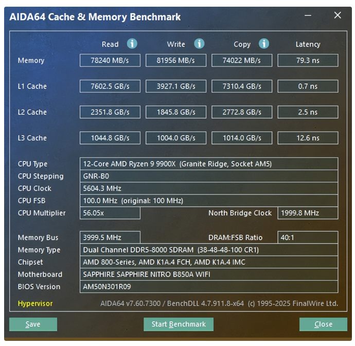Click the Memory Copy 74022 MB/s field
The image size is (355, 346).
click(x=242, y=61)
